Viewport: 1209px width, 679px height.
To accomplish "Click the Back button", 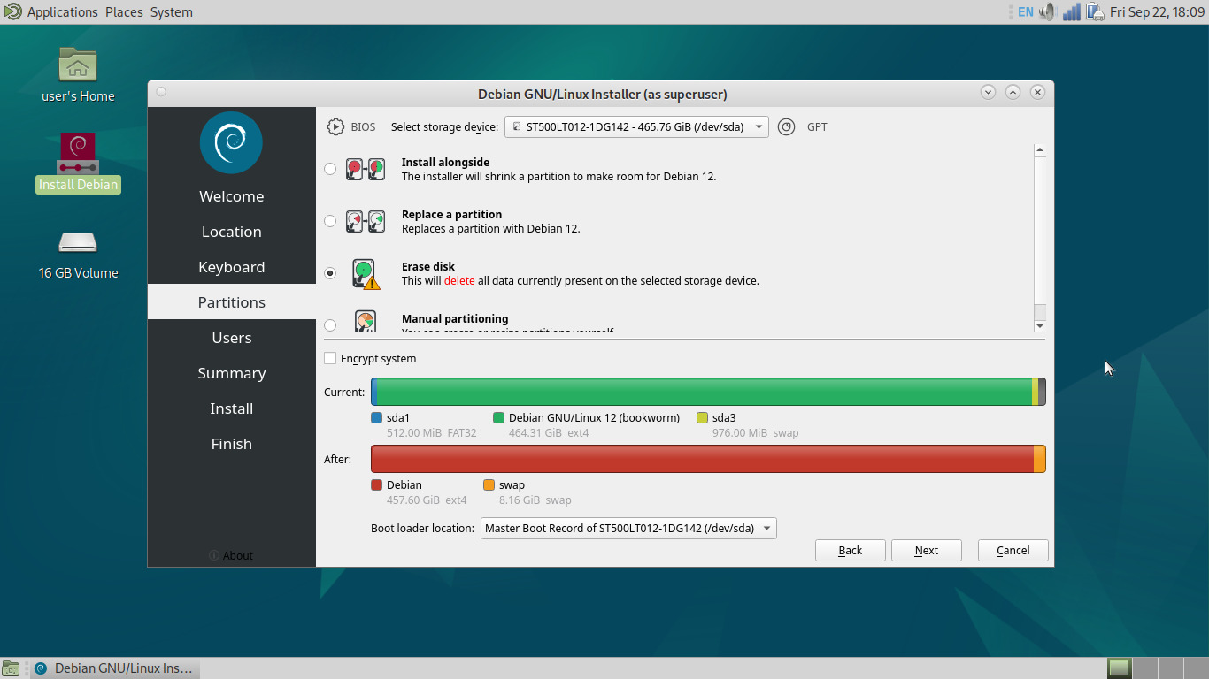I will (x=851, y=550).
